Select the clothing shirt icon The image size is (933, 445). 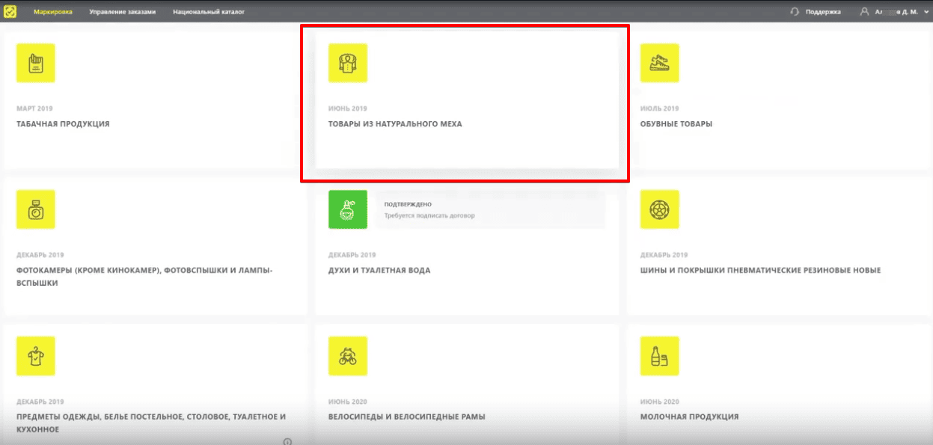coord(36,356)
